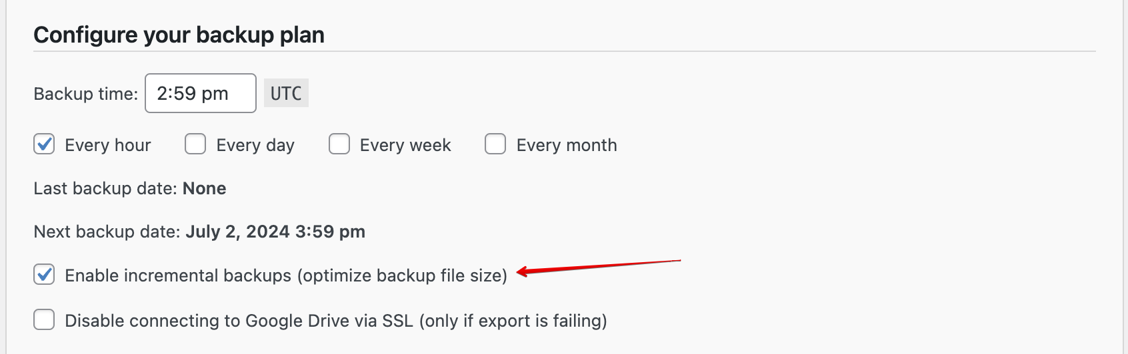Screen dimensions: 1128x354
Task: Click the 'Disable connecting to Google Drive' label text
Action: pos(335,321)
